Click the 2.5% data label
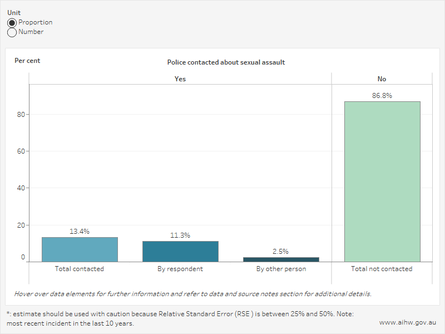Screen dimensions: 445x334 [x=281, y=252]
